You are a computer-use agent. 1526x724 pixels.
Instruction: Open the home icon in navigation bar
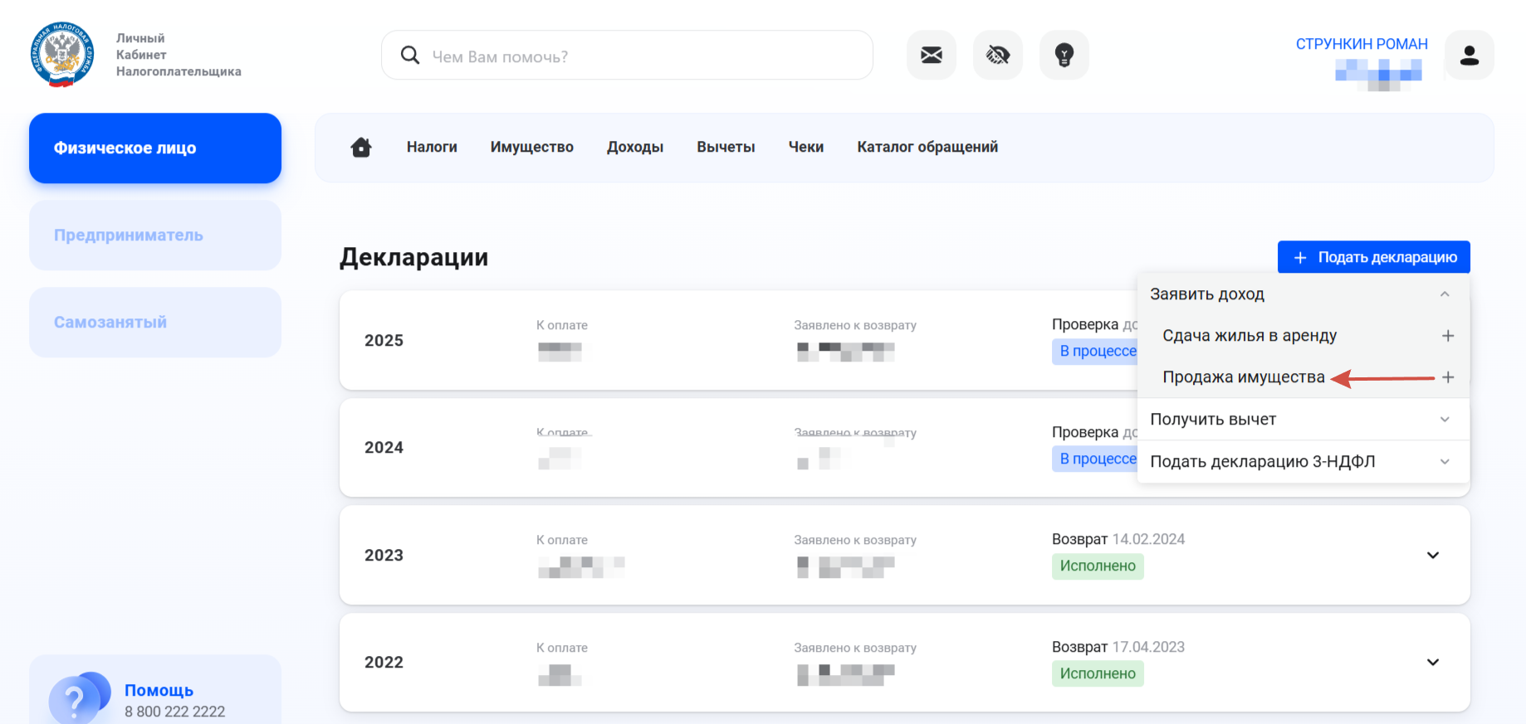361,147
